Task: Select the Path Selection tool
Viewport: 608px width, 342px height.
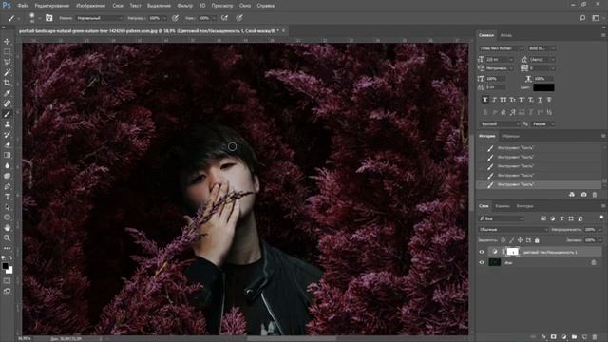Action: tap(7, 207)
